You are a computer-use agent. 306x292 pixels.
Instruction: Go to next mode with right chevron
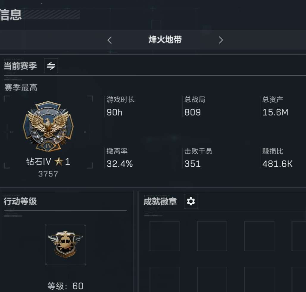pyautogui.click(x=221, y=40)
